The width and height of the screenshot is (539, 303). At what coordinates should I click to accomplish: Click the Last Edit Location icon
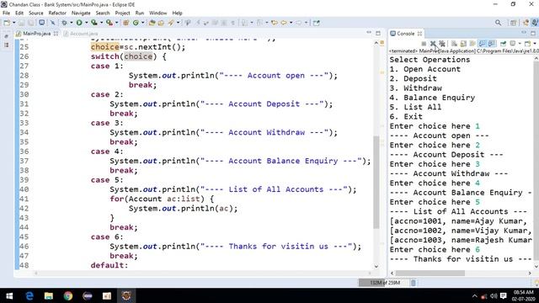pyautogui.click(x=275, y=23)
